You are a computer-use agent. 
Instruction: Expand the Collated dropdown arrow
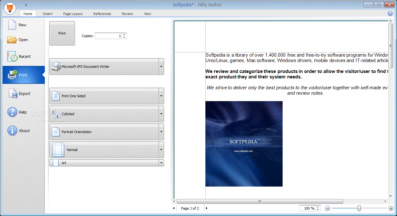point(161,114)
